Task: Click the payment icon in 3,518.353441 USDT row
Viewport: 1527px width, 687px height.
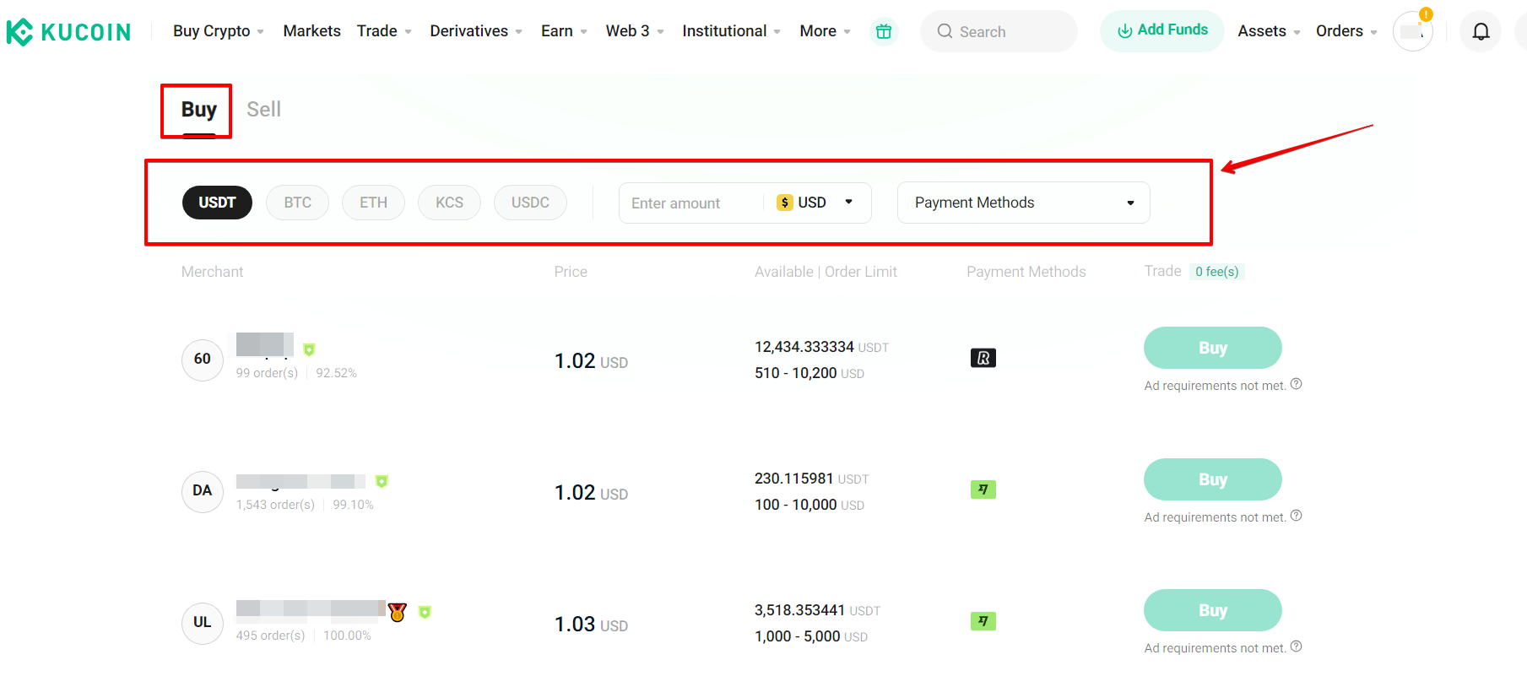Action: [983, 621]
